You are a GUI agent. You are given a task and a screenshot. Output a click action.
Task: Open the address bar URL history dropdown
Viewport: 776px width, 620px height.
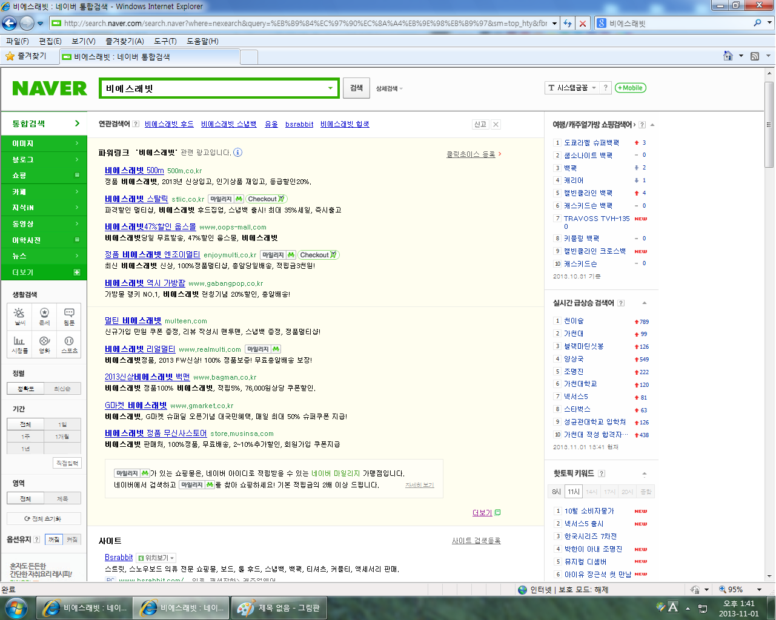pyautogui.click(x=554, y=23)
